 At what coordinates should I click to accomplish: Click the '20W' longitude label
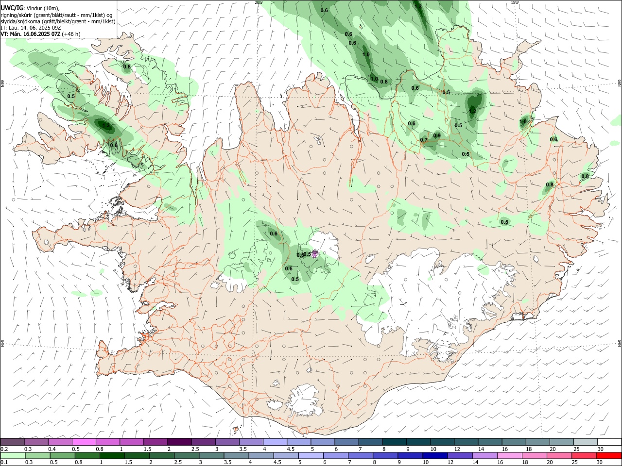(259, 2)
